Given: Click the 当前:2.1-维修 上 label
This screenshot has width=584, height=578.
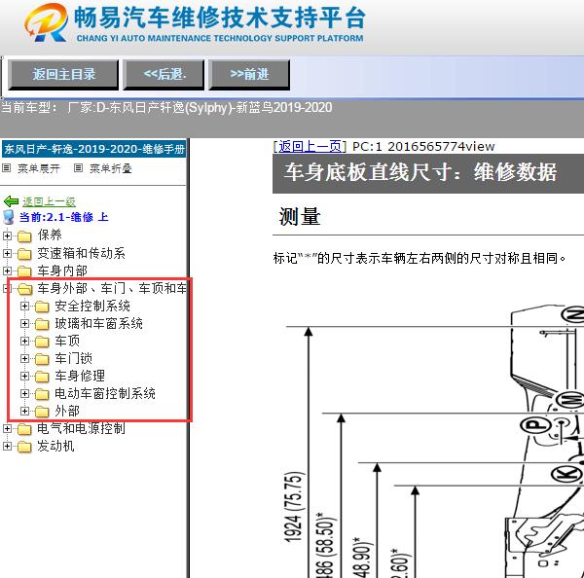Looking at the screenshot, I should [x=63, y=217].
